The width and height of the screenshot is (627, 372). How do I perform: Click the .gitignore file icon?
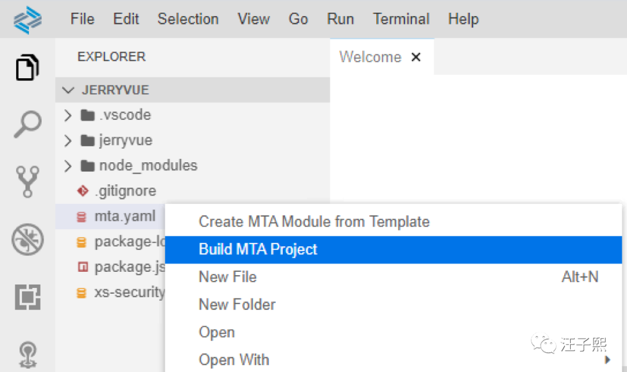82,191
